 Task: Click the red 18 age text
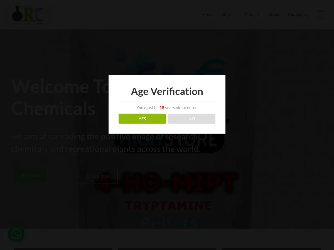[x=162, y=108]
